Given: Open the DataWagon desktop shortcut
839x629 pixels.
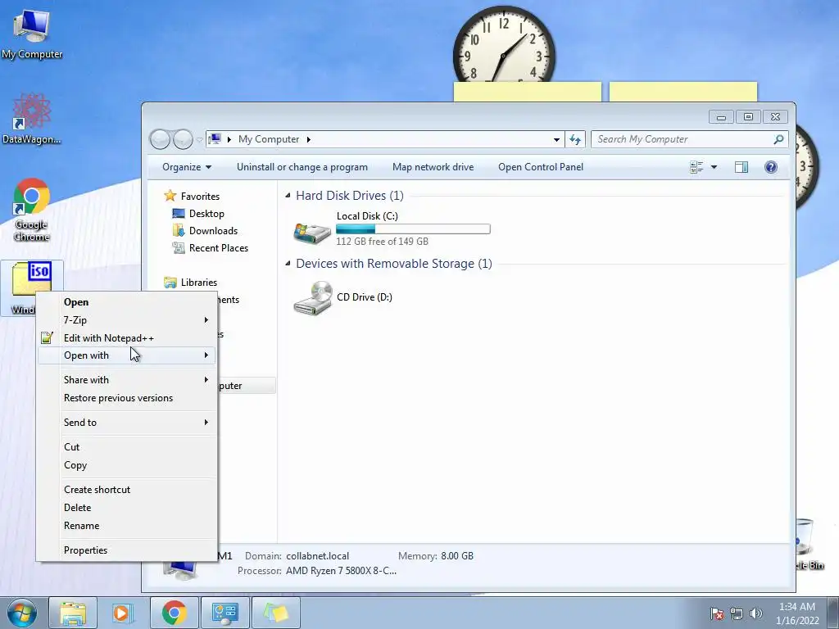Looking at the screenshot, I should [x=31, y=119].
